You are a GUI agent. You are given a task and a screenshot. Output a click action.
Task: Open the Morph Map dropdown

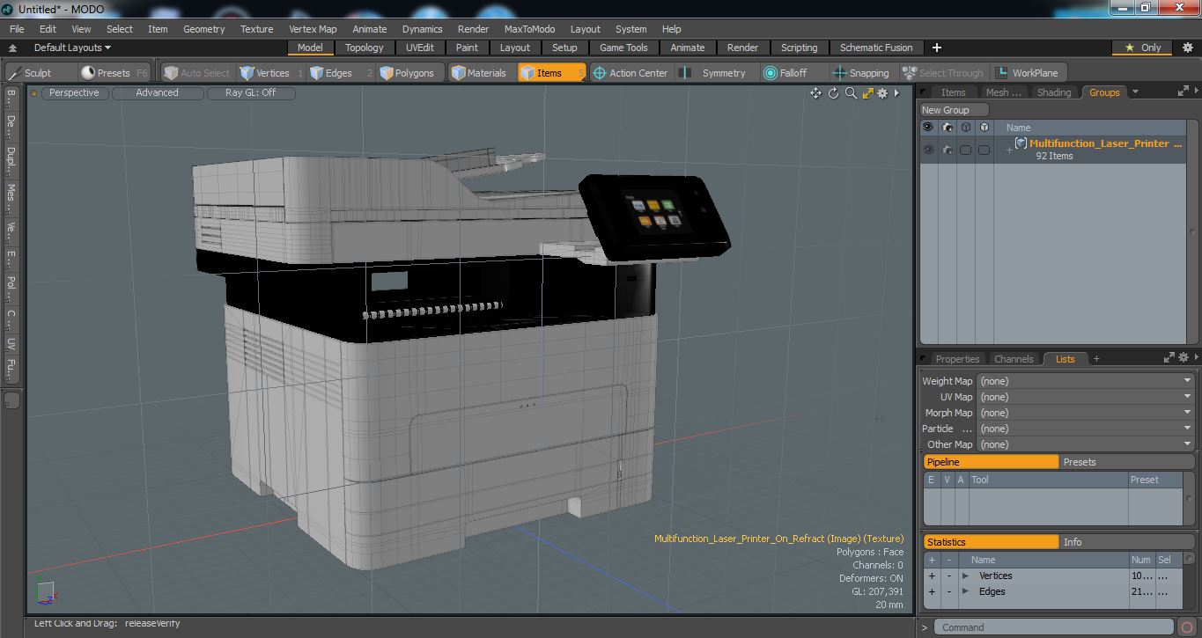1085,413
